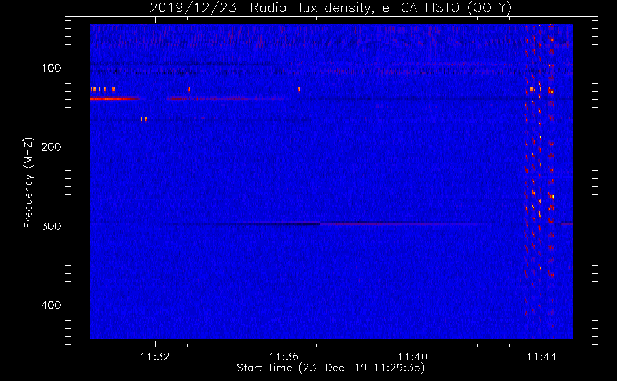Click the 'Frequency (MHZ)' axis label
The image size is (617, 381).
(29, 183)
